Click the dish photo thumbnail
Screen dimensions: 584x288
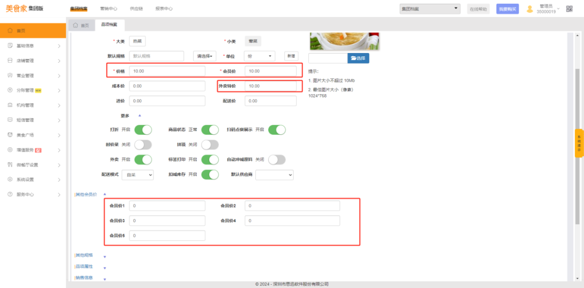344,41
